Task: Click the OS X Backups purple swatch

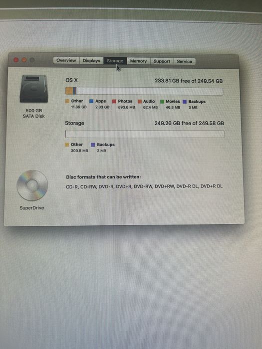Action: coord(185,102)
